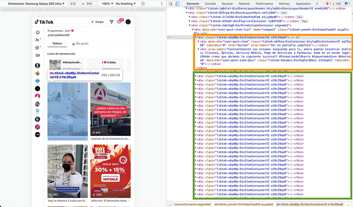Click the TikTok logo
The height and width of the screenshot is (207, 353).
pos(44,22)
